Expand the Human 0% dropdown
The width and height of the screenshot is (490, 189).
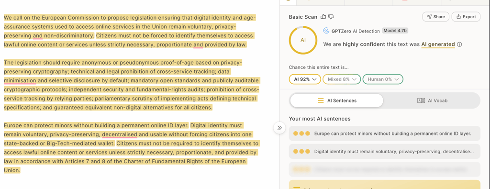(x=383, y=79)
